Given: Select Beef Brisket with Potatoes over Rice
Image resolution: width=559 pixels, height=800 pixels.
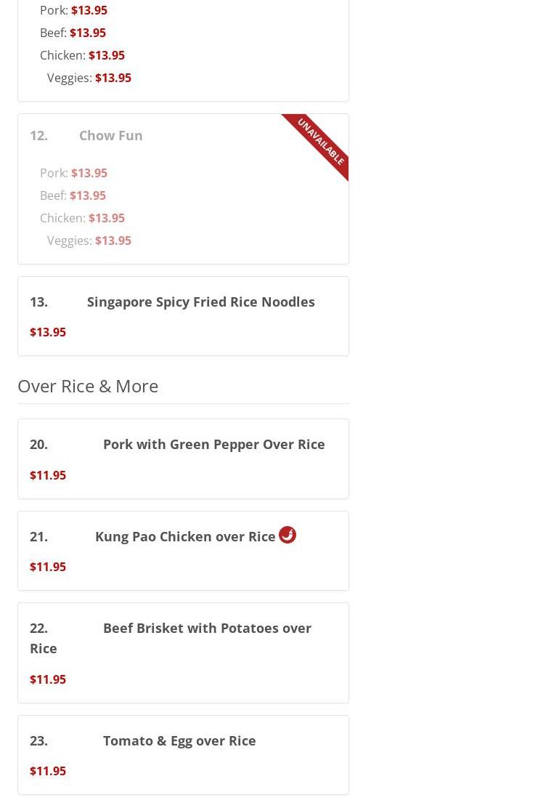Looking at the screenshot, I should (x=207, y=628).
